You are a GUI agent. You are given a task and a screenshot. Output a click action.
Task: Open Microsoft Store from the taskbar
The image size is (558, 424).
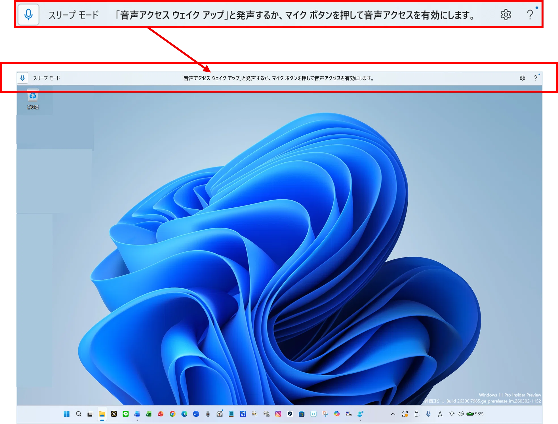(x=302, y=414)
